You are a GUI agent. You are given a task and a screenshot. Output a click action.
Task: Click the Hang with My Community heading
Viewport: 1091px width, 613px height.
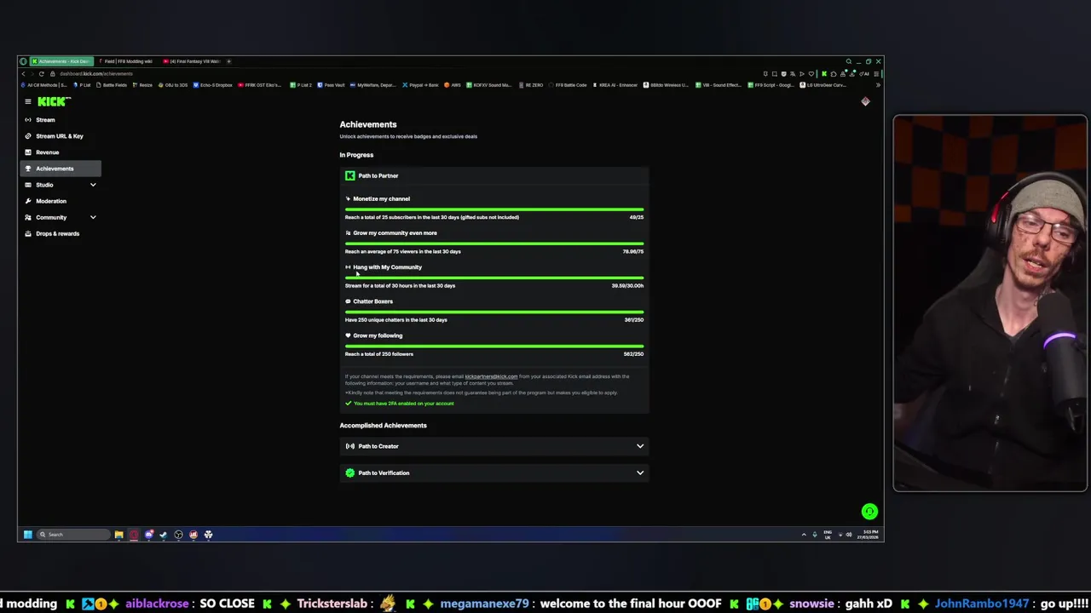(x=387, y=267)
